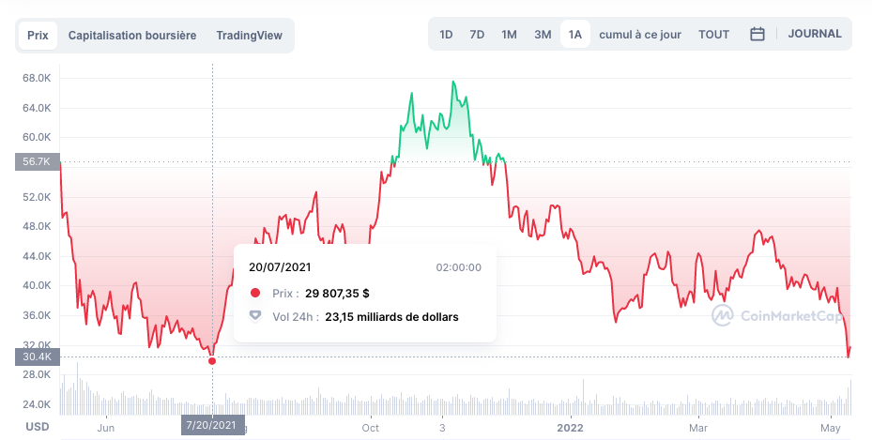
Task: Click the volume icon in tooltip
Action: tap(254, 316)
